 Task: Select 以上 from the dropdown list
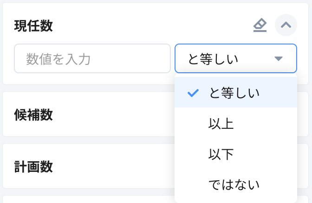tap(221, 124)
